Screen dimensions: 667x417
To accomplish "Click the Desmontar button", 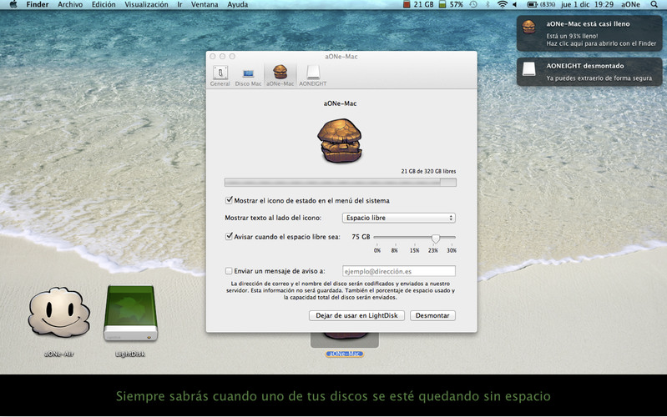I will tap(432, 315).
